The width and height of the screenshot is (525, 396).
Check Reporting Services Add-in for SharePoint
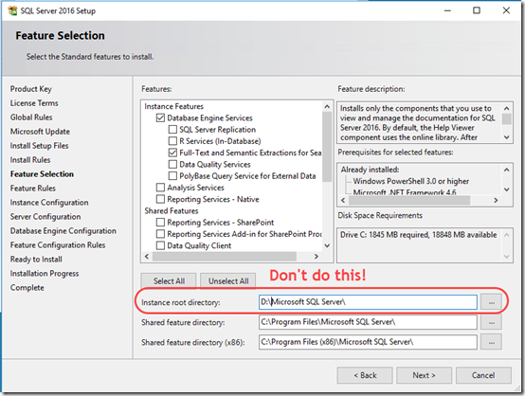160,234
